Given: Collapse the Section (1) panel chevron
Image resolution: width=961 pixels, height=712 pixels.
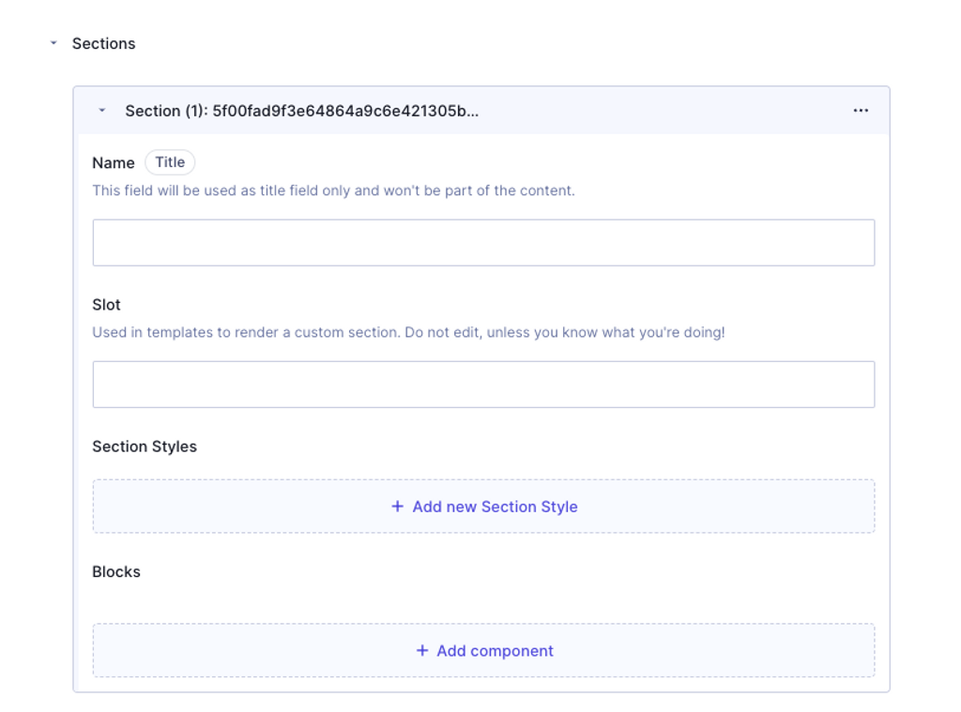Looking at the screenshot, I should tap(102, 111).
